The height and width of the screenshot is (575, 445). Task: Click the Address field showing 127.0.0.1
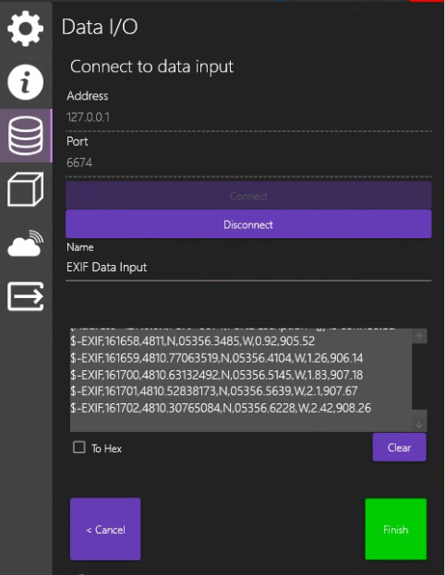click(248, 117)
